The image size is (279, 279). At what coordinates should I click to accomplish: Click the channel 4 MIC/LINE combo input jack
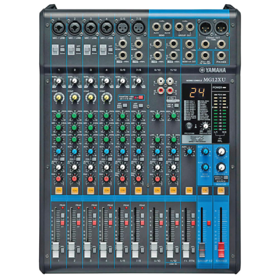pyautogui.click(x=106, y=28)
